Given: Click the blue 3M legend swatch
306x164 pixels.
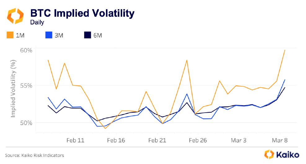Looking at the screenshot, I should (49, 35).
